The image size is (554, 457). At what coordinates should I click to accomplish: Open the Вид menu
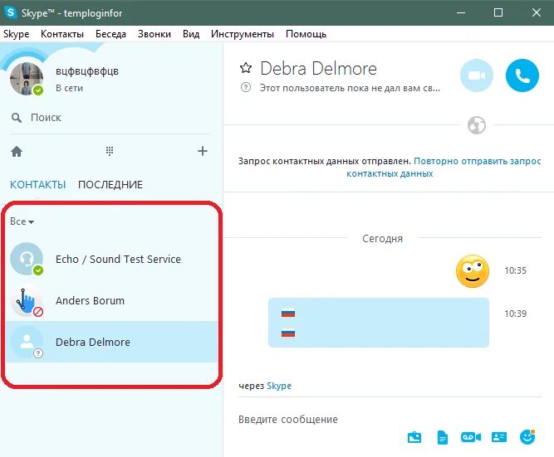click(x=191, y=34)
